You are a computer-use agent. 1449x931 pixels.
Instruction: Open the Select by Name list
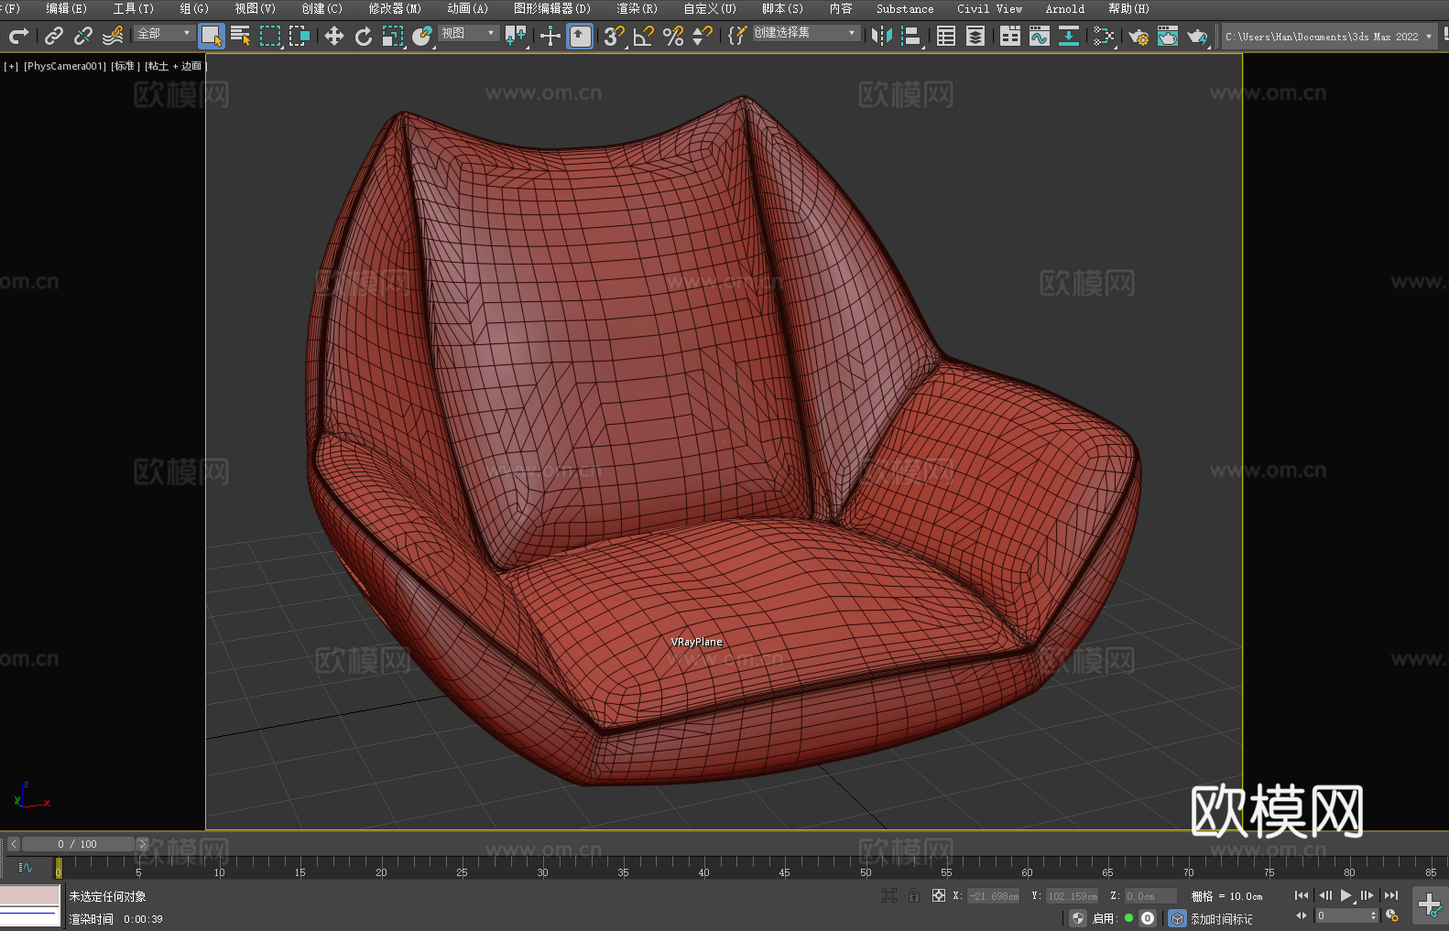click(241, 36)
